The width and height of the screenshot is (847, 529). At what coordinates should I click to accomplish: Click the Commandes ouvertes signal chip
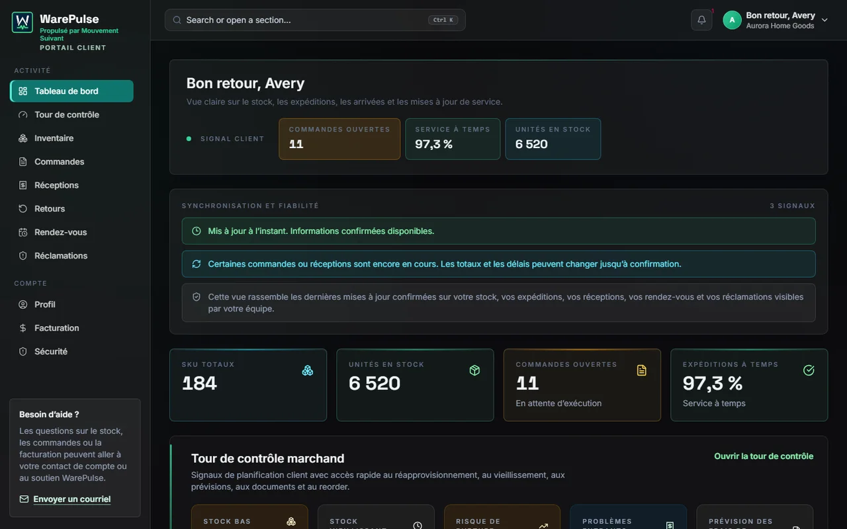(x=339, y=139)
